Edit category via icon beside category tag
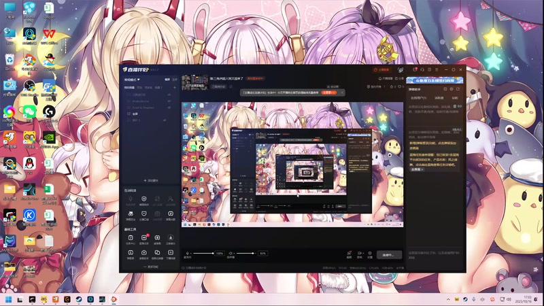 231,87
